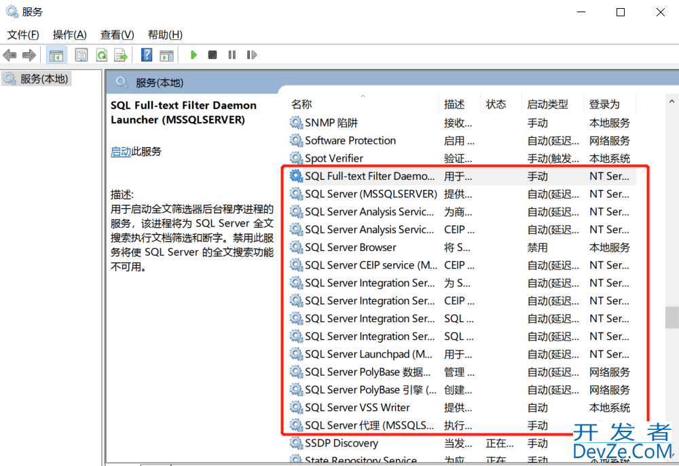The width and height of the screenshot is (679, 466).
Task: Click 正在... status of SSDP Discovery
Action: coord(500,443)
